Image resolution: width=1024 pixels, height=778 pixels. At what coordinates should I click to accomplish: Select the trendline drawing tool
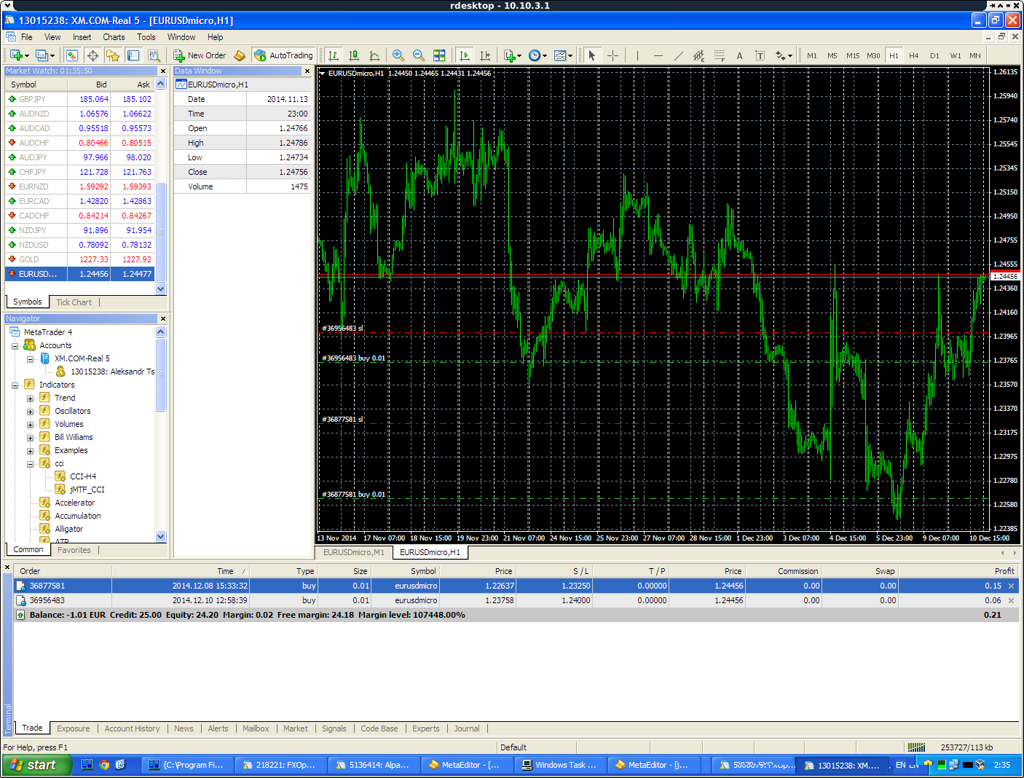click(x=678, y=55)
